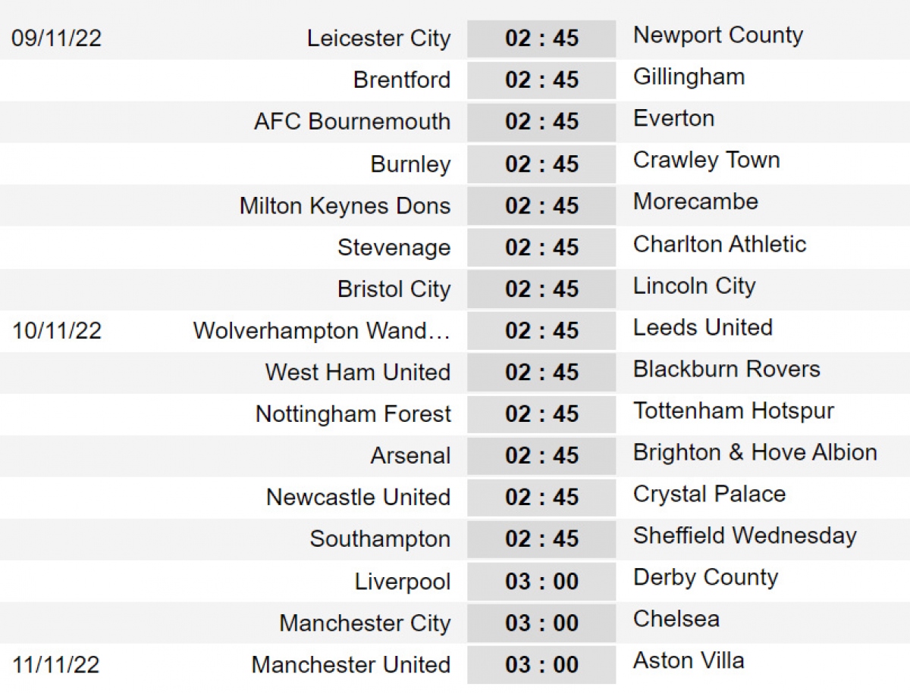
Task: Open the Bristol City vs Lincoln City time
Action: [x=541, y=289]
